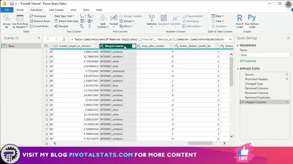
Task: Open the Merged Column filter dropdown
Action: 134,46
